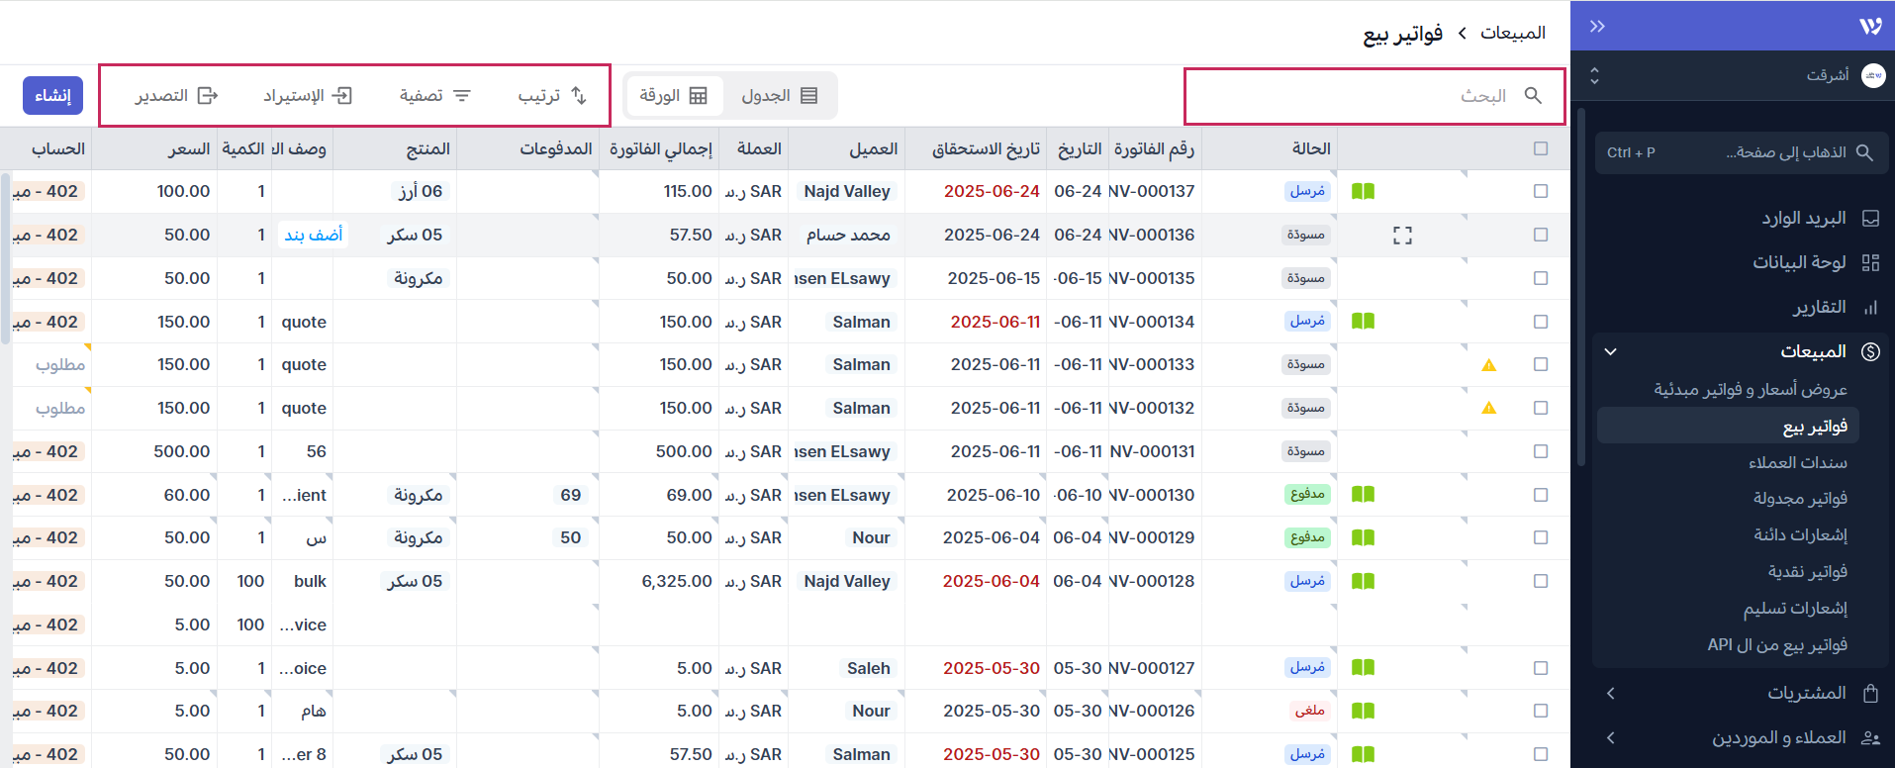Collapse the المبيعات sidebar section
This screenshot has width=1895, height=768.
coord(1610,351)
